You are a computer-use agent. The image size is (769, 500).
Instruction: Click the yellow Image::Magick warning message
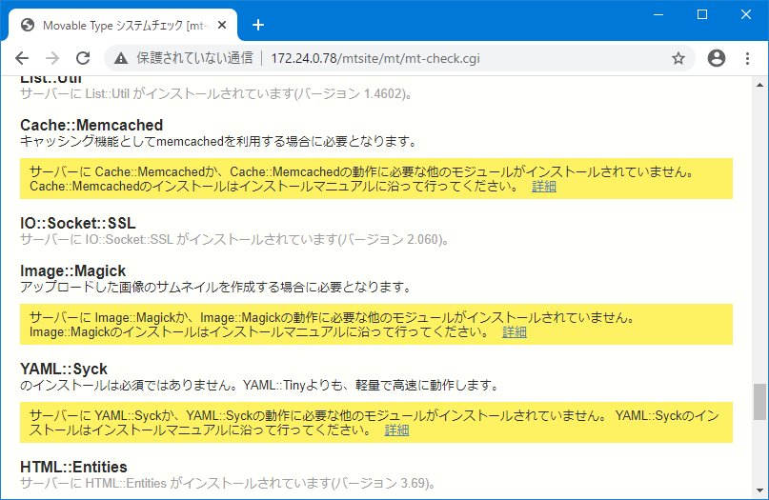376,325
